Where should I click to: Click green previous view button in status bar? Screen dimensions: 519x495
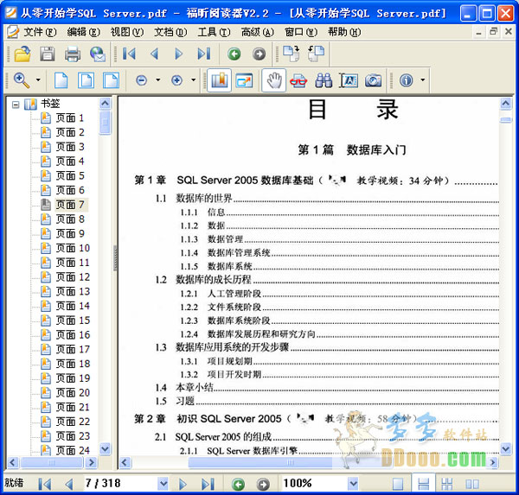tap(239, 485)
